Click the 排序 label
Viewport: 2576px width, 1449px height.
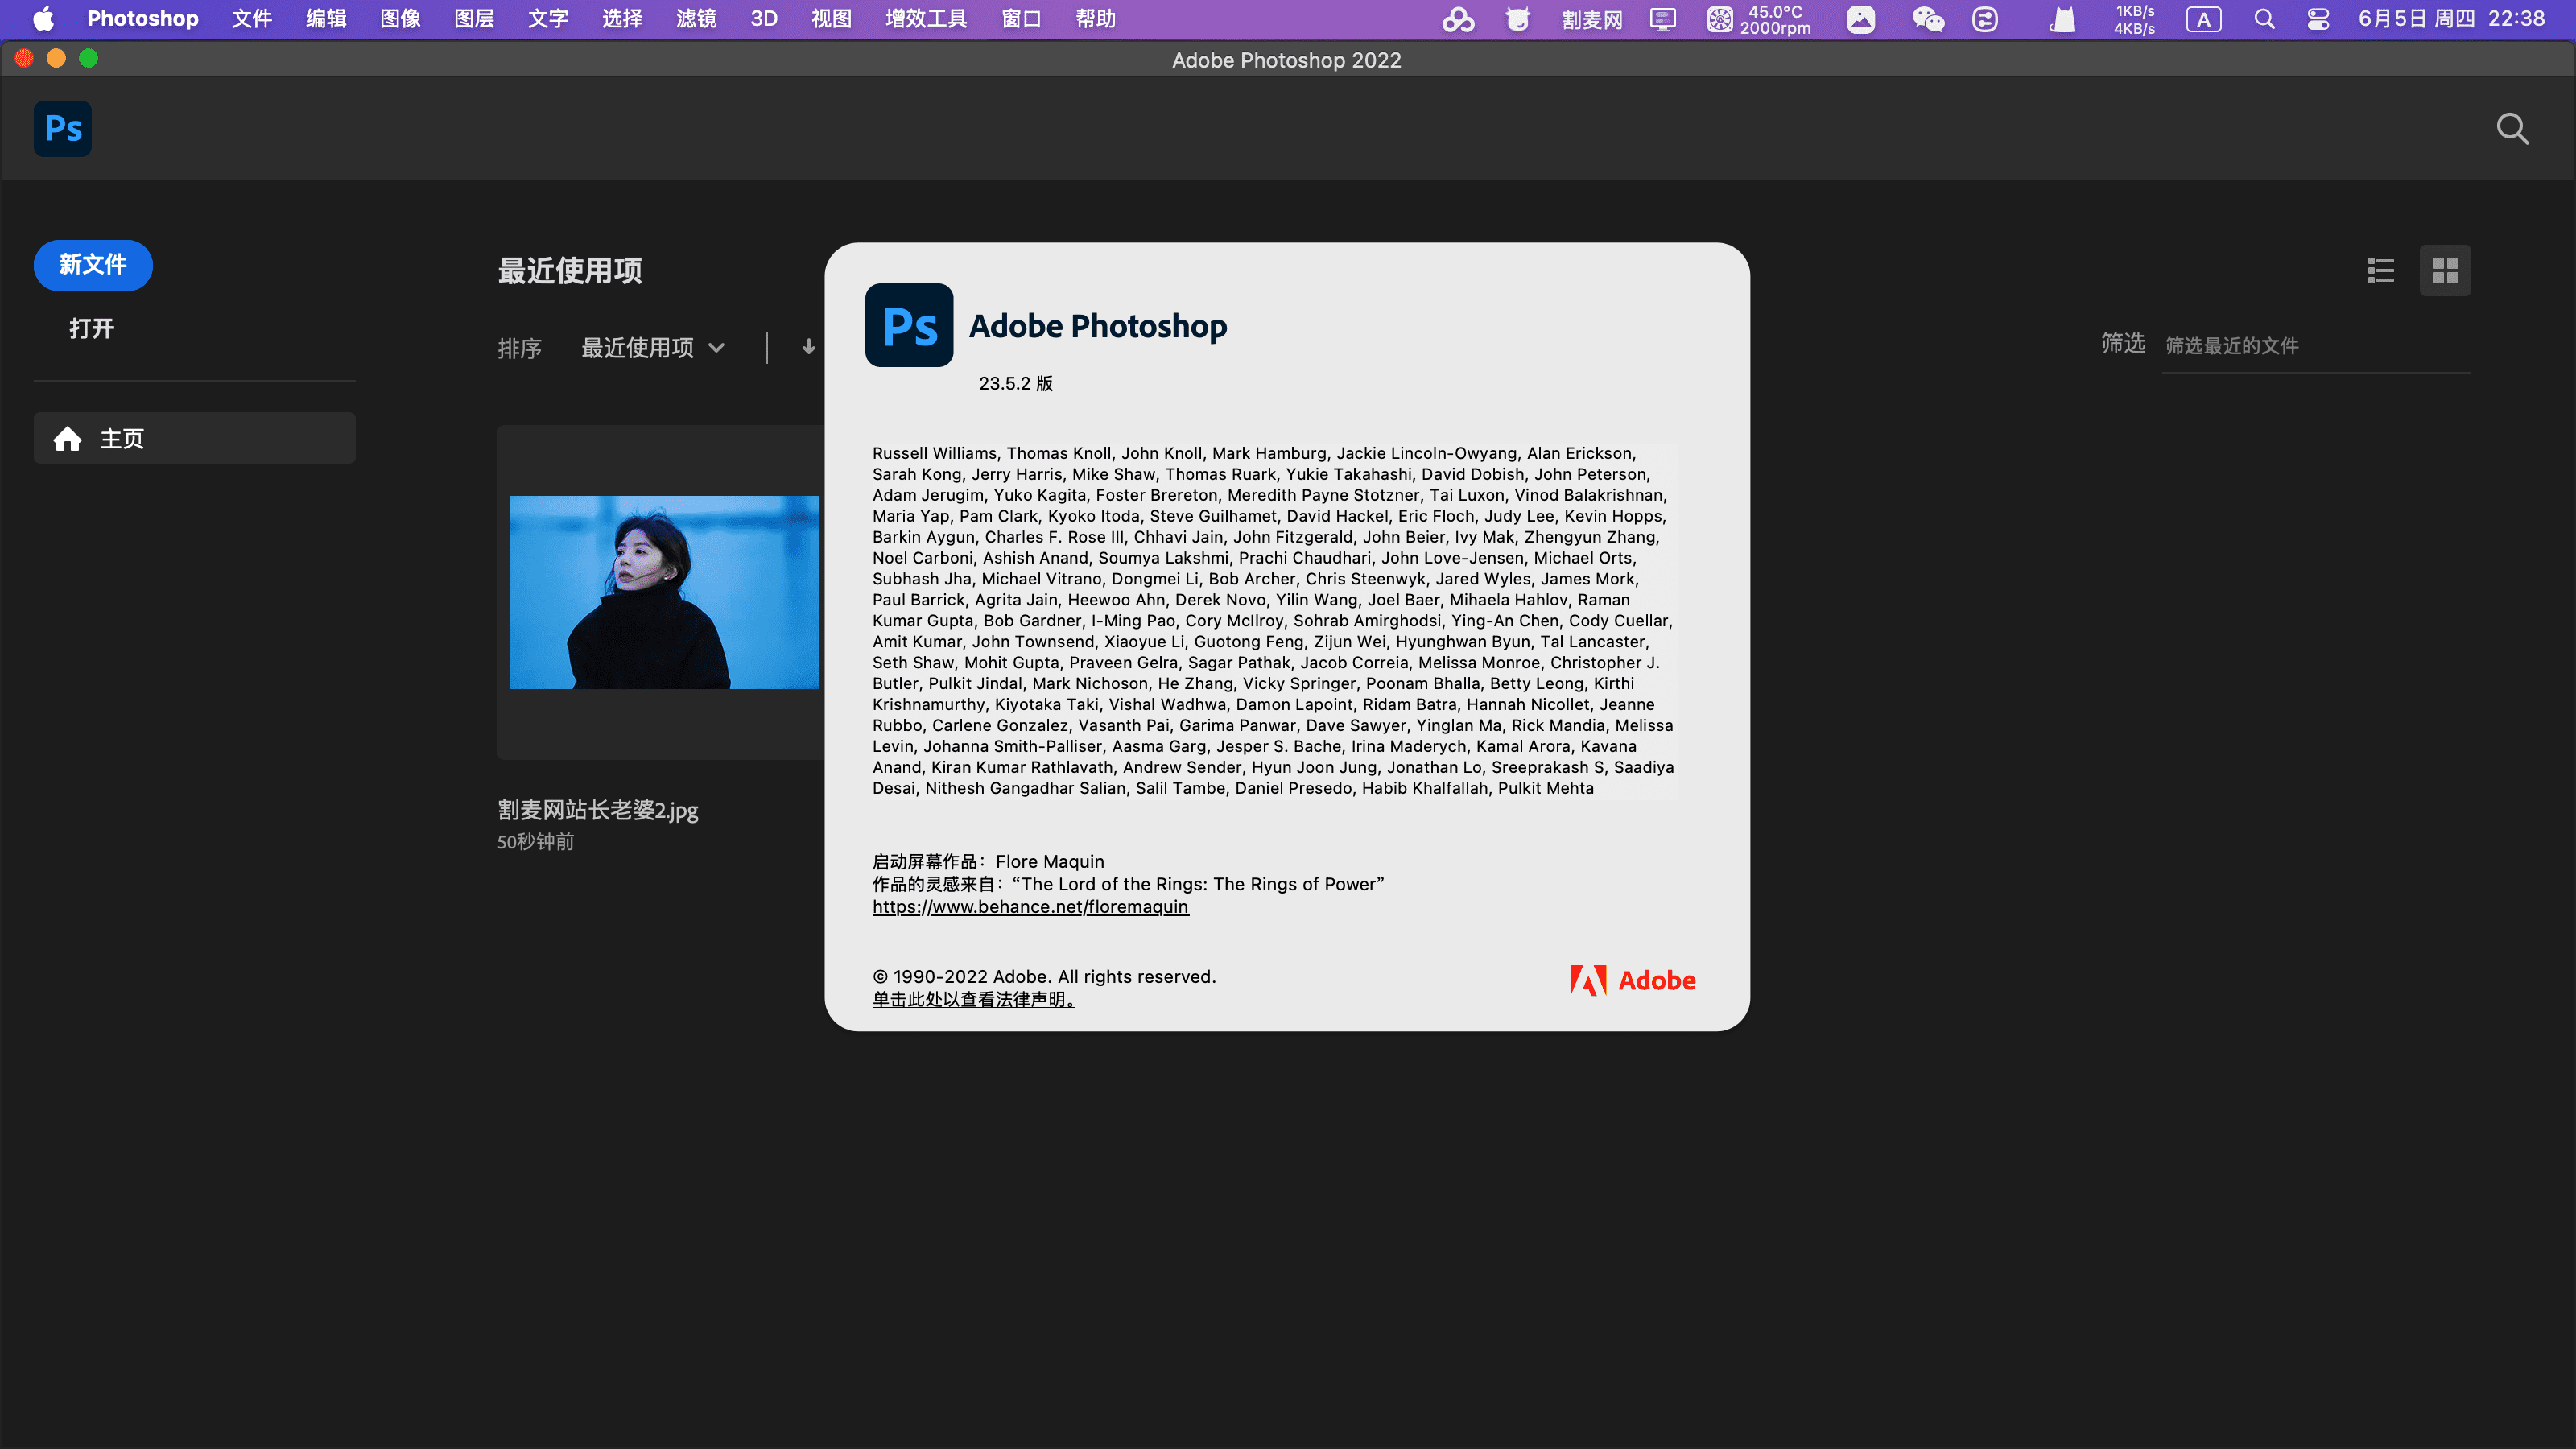[x=519, y=348]
